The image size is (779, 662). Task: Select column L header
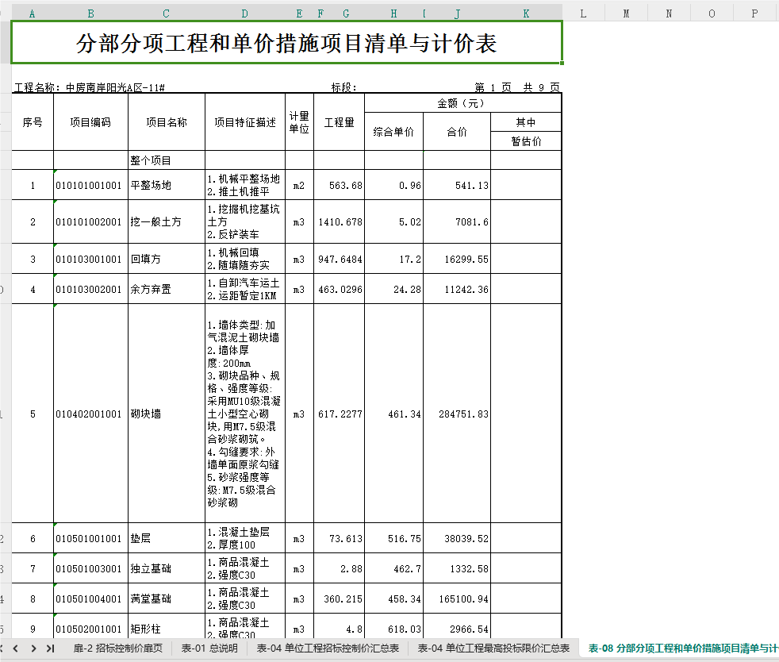tap(583, 14)
